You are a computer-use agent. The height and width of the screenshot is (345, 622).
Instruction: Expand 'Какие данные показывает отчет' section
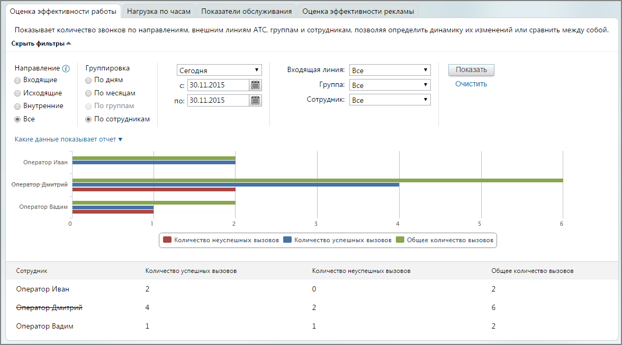[69, 139]
